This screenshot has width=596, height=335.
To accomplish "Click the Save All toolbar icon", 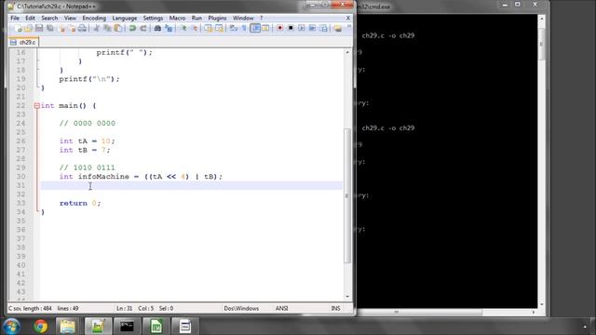I will pos(49,28).
